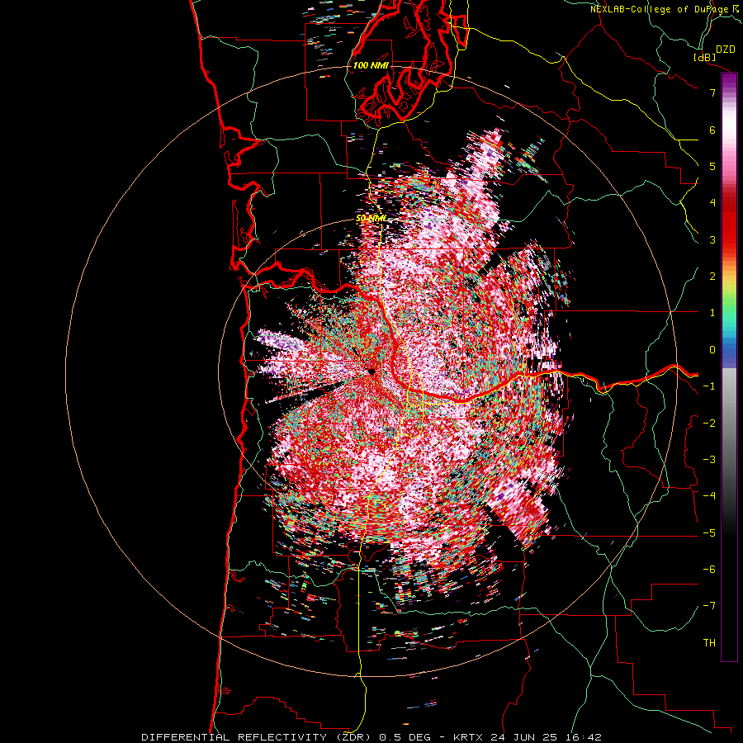Screen dimensions: 743x743
Task: Click the TH label on the color scale
Action: (709, 643)
